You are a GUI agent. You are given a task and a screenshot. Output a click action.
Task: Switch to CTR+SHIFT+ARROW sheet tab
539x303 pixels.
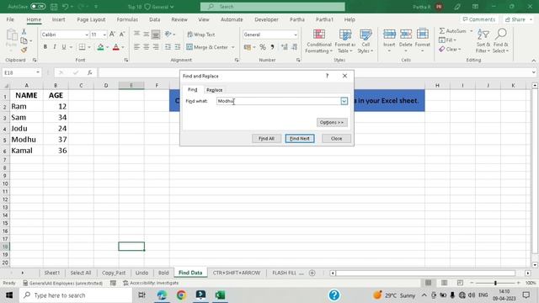(x=237, y=273)
